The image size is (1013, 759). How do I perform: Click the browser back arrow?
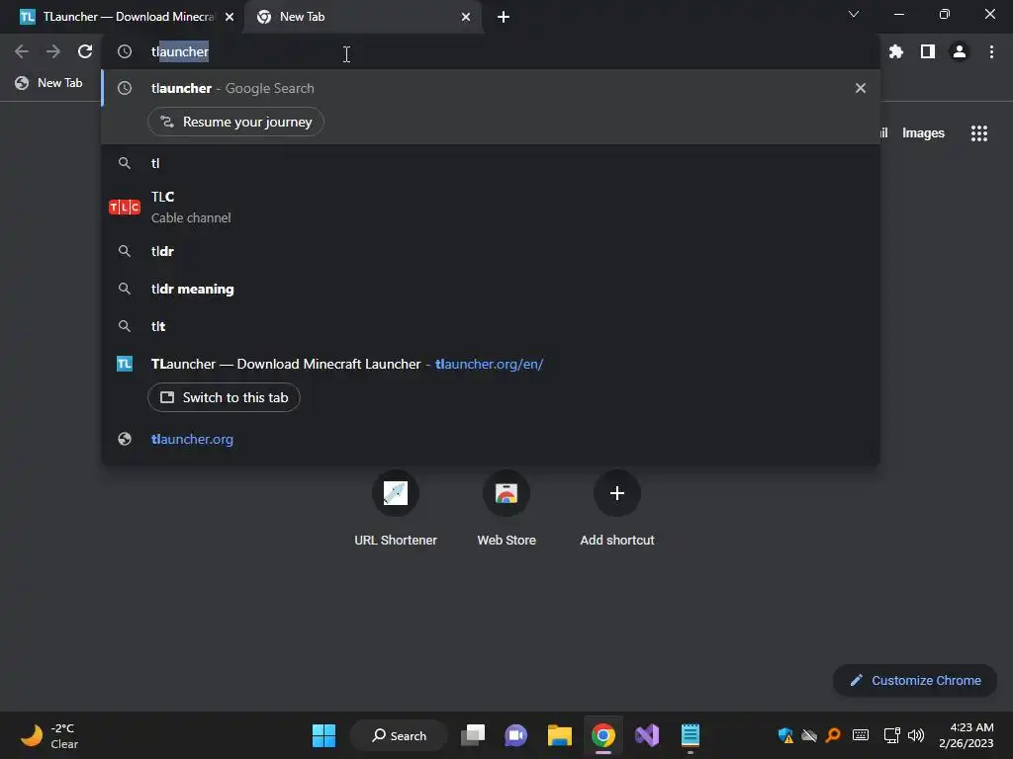(22, 51)
